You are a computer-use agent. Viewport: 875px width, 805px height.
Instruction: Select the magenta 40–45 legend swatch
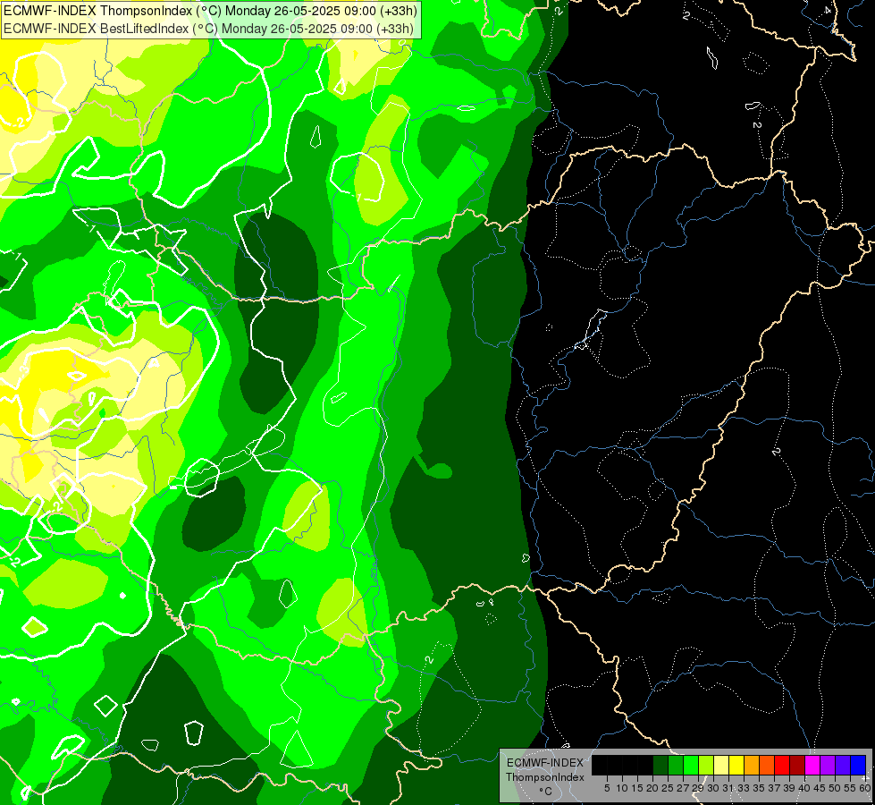(x=812, y=765)
